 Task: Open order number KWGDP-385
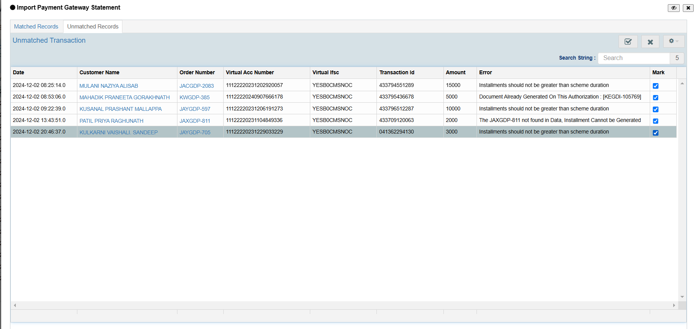click(194, 97)
